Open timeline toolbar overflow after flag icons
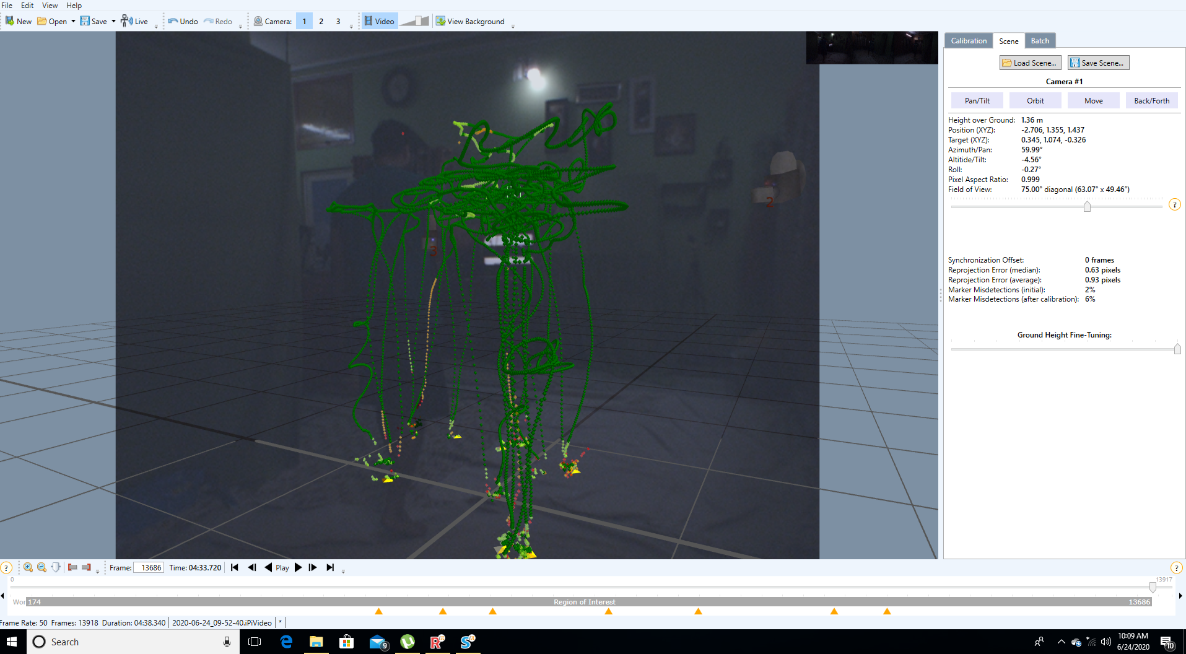1186x654 pixels. pos(97,572)
